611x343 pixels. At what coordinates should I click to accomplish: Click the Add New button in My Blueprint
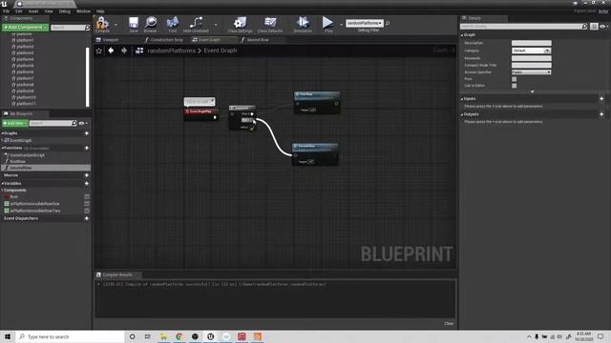[15, 123]
